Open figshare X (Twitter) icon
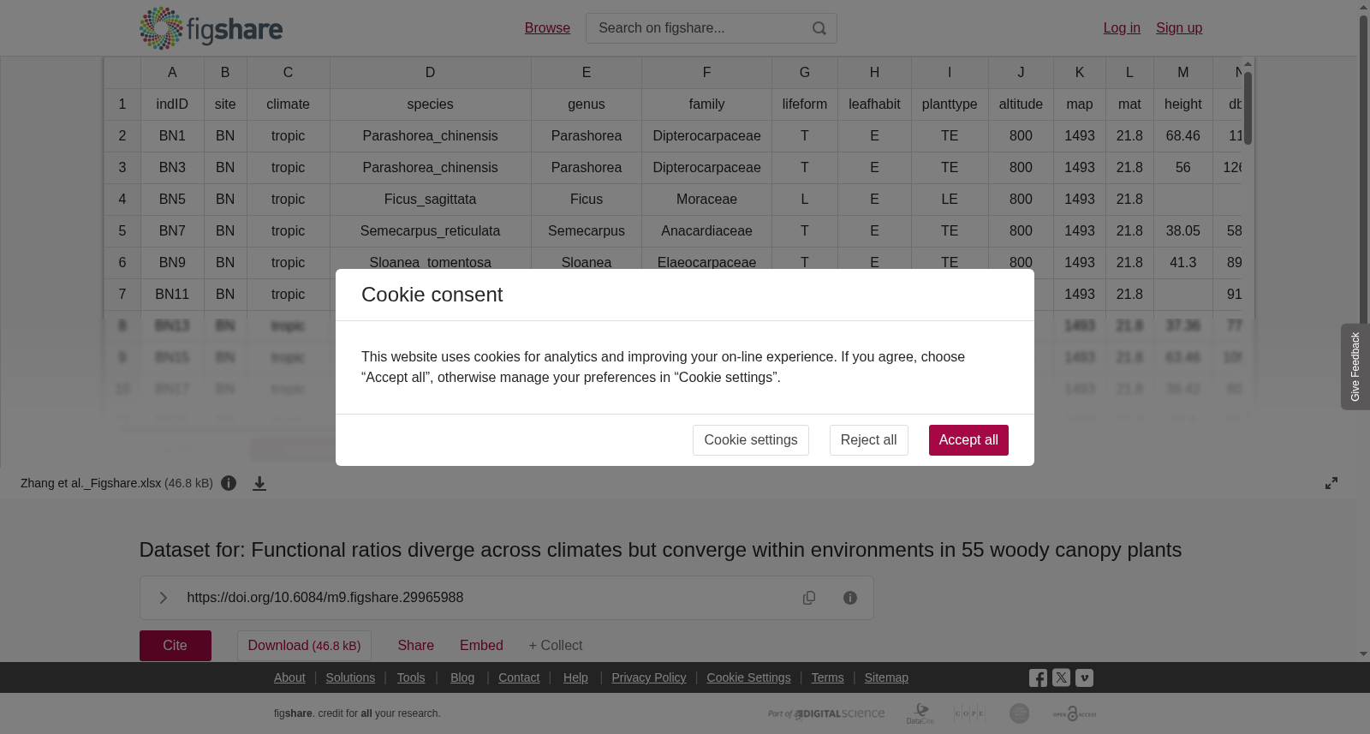 coord(1061,677)
